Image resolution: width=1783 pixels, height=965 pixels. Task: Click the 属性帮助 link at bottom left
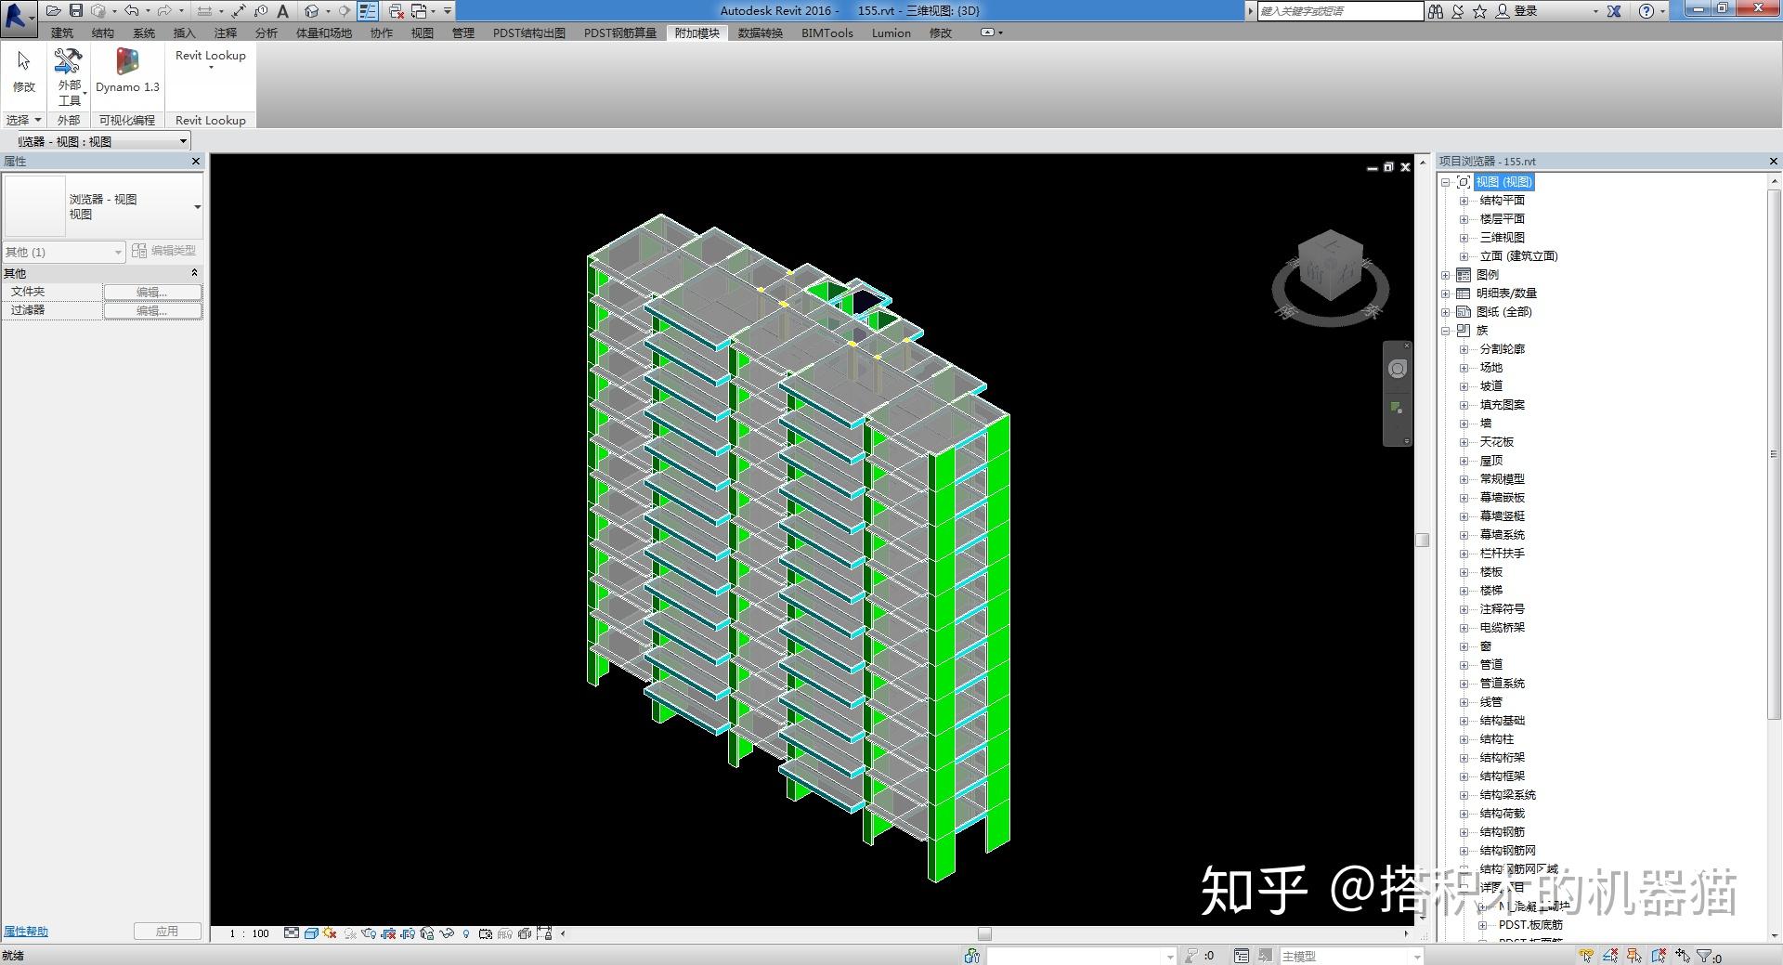click(25, 931)
